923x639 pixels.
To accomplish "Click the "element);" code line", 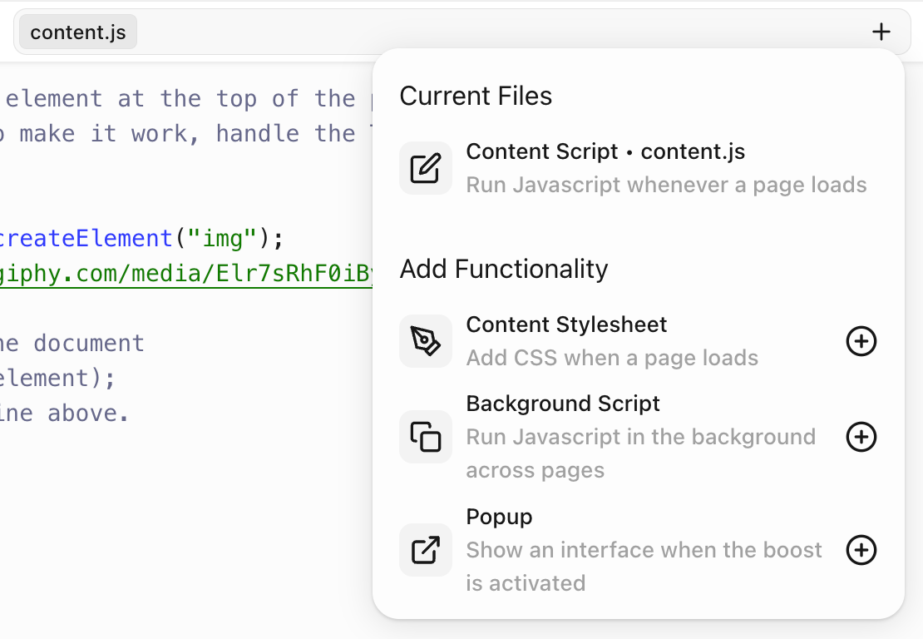I will point(57,379).
